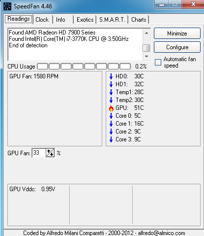
Task: Click the HD0 30C temperature value
Action: pyautogui.click(x=139, y=76)
